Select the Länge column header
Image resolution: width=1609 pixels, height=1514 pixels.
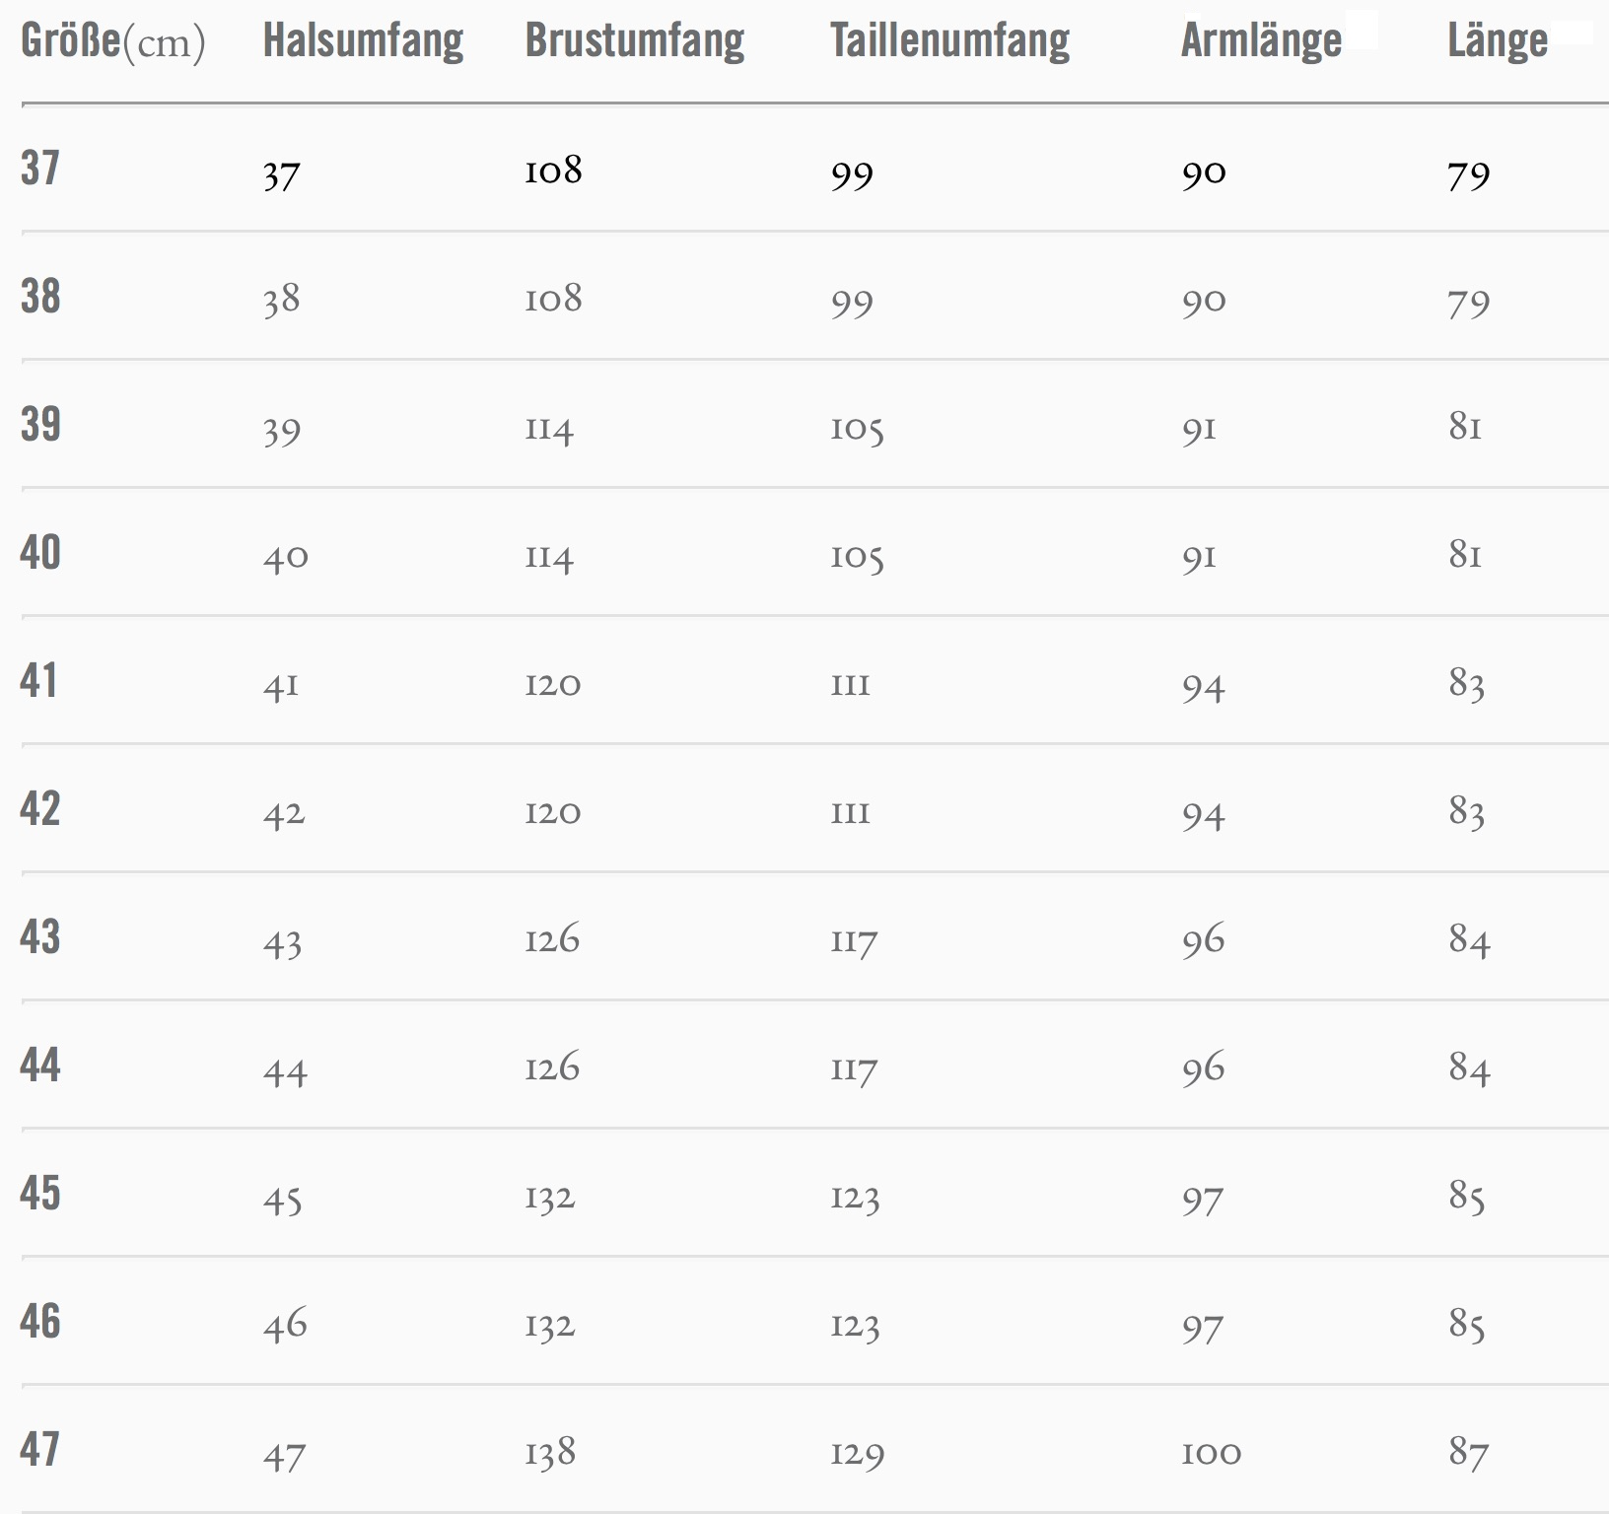point(1497,41)
